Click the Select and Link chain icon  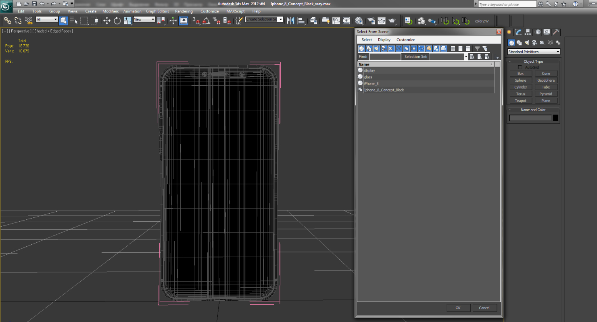(x=7, y=21)
